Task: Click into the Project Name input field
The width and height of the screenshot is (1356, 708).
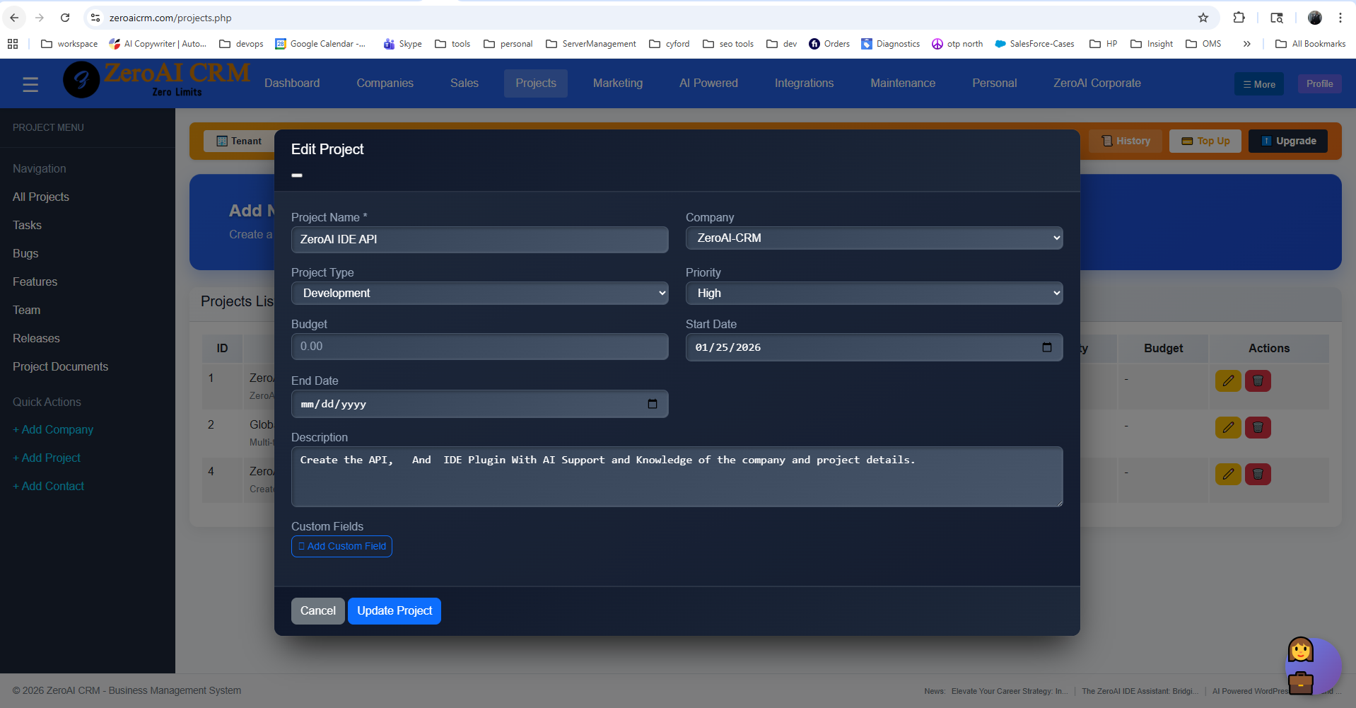Action: click(479, 240)
